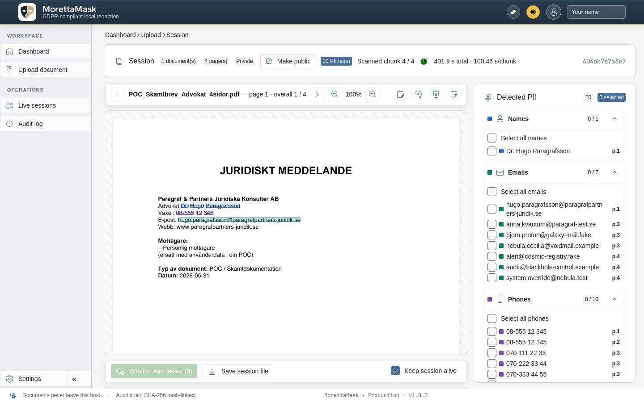
Task: Click the Your name input field
Action: pyautogui.click(x=597, y=12)
